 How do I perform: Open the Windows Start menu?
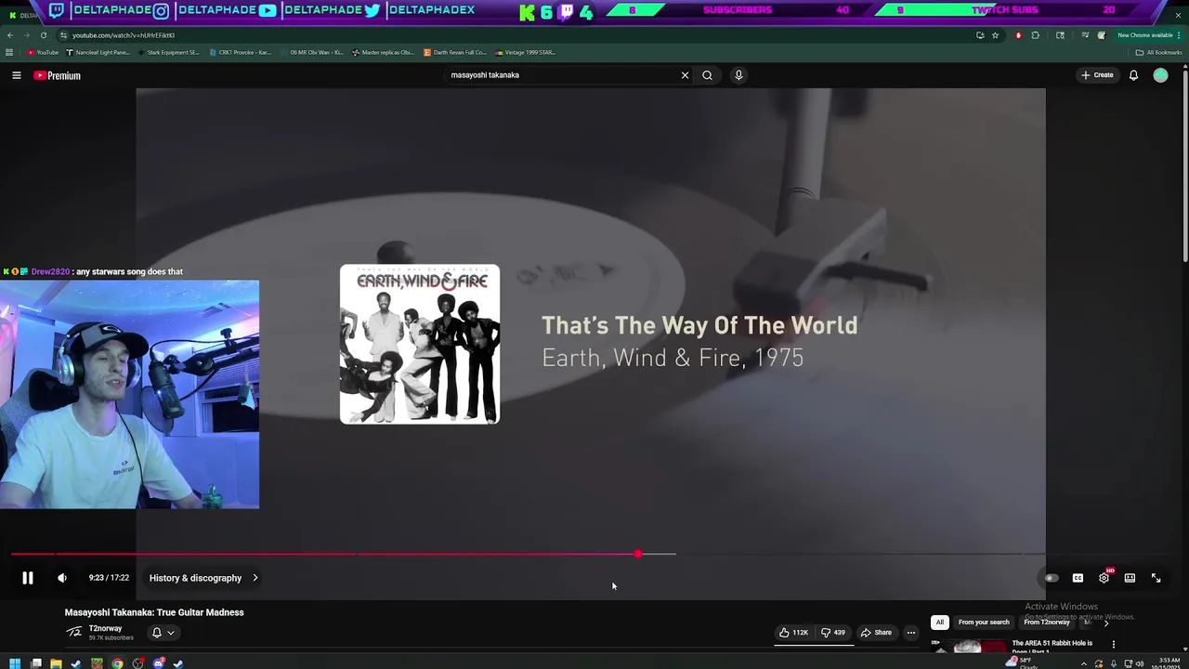point(15,663)
